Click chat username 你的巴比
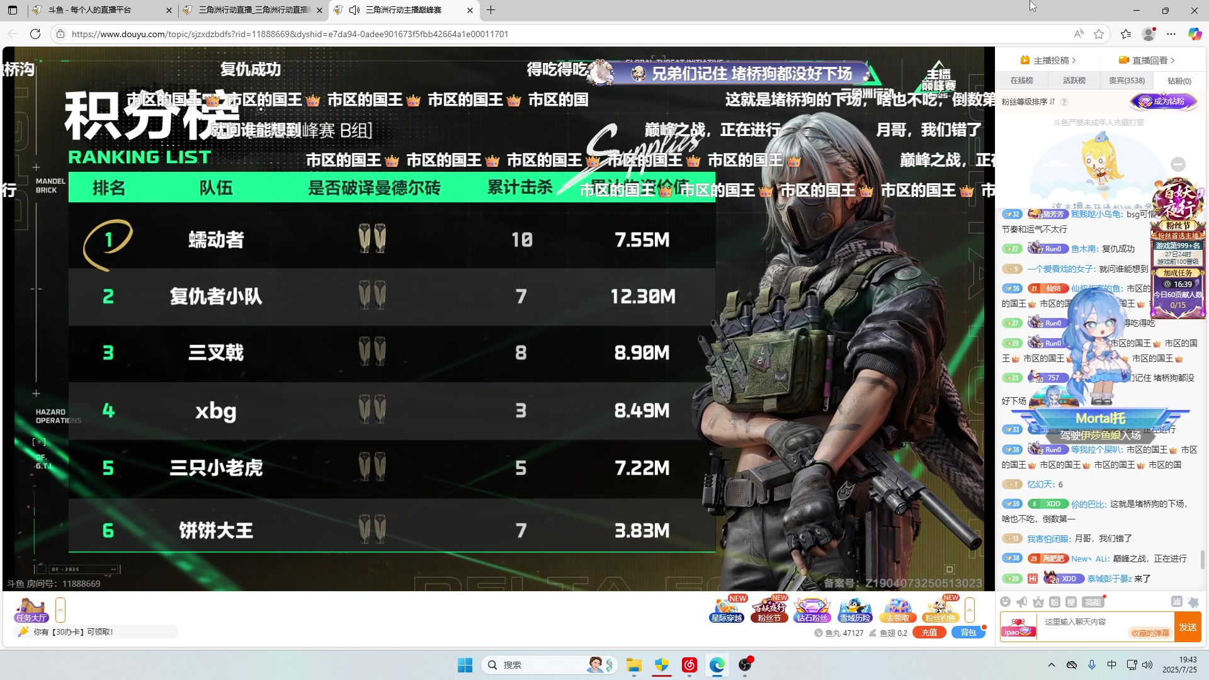 coord(1089,504)
